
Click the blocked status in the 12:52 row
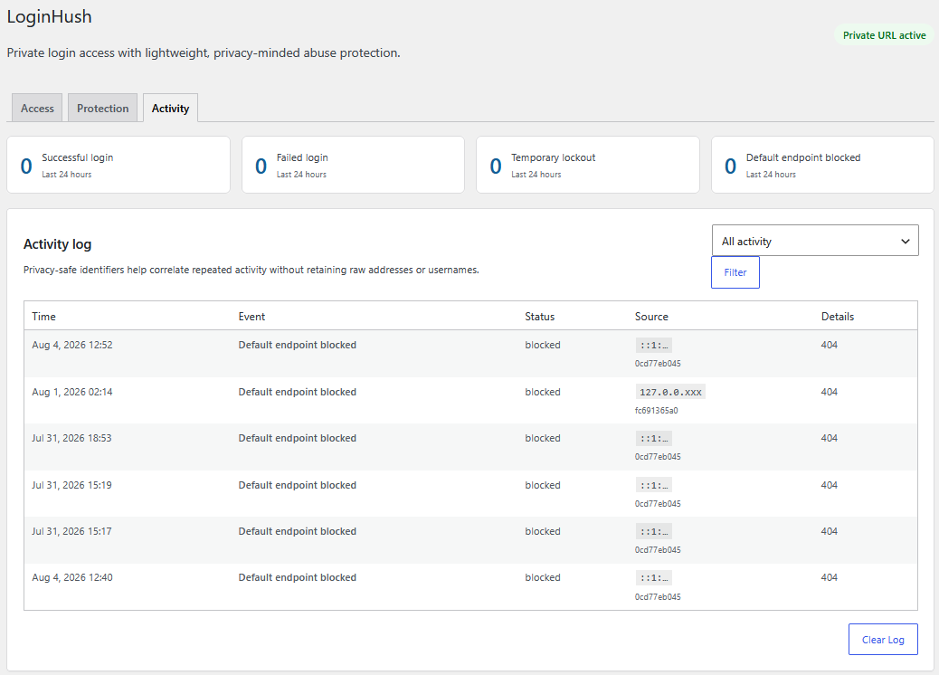tap(543, 345)
